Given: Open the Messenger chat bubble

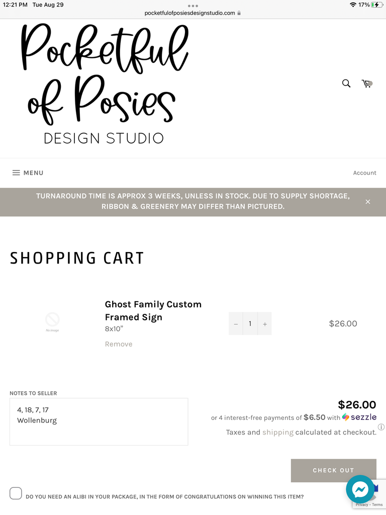Looking at the screenshot, I should [x=360, y=489].
